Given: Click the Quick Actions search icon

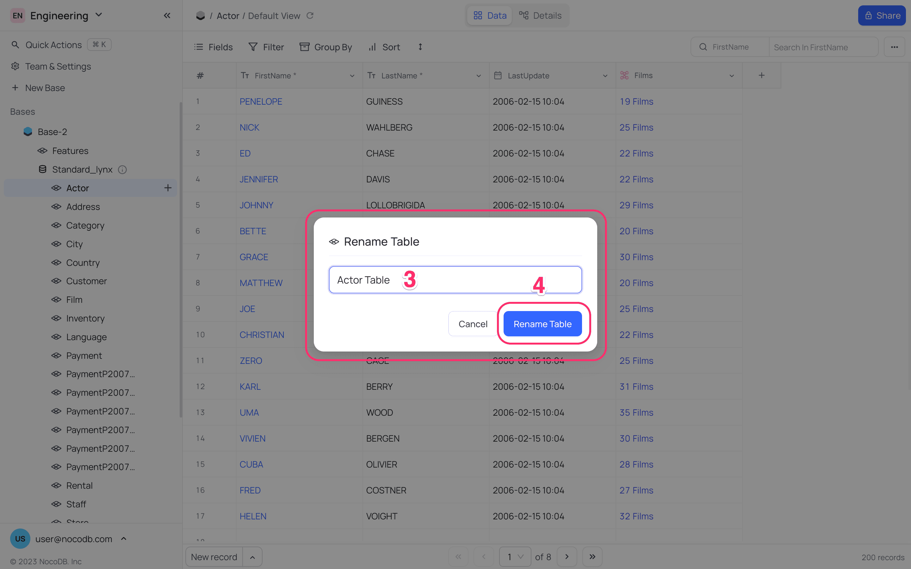Looking at the screenshot, I should pos(15,45).
